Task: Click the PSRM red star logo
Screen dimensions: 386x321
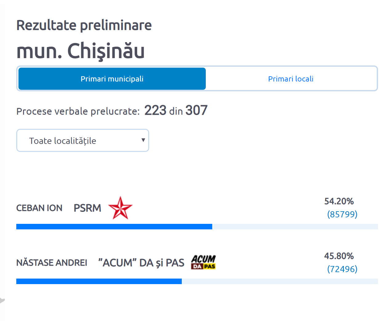Action: click(x=120, y=208)
